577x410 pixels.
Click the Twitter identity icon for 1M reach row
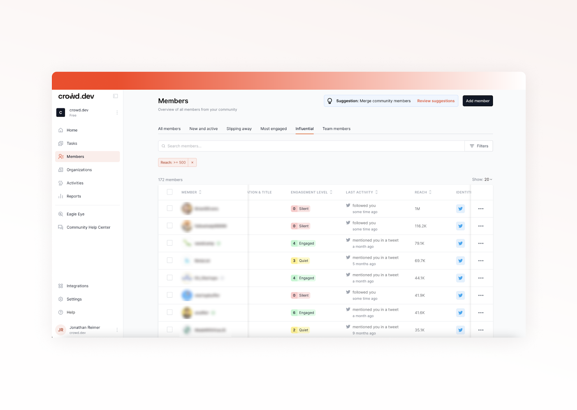pos(460,209)
